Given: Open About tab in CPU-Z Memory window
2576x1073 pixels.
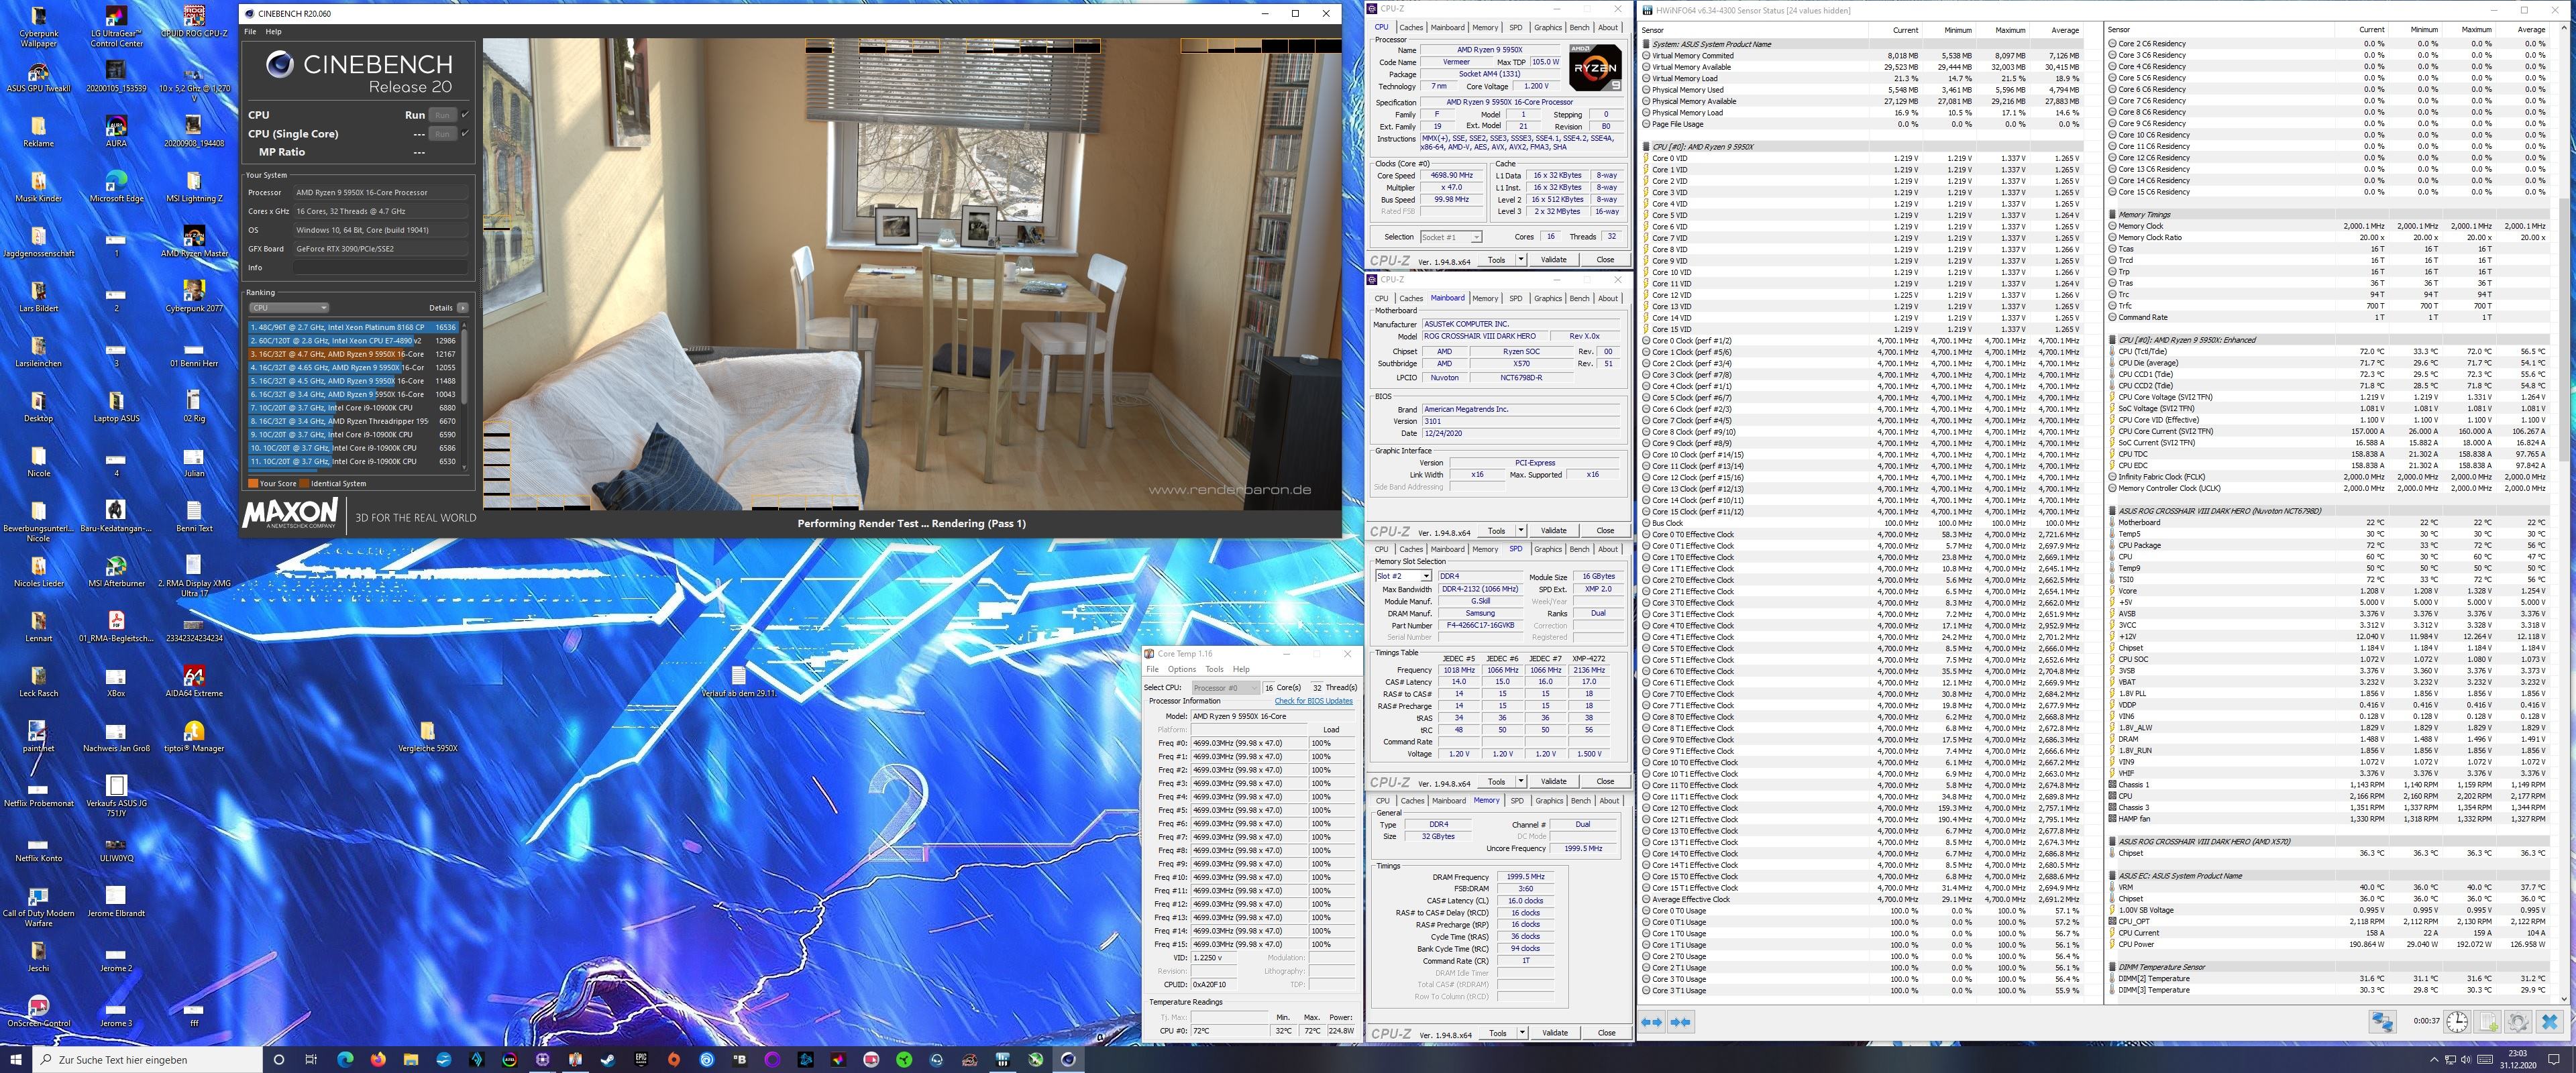Looking at the screenshot, I should click(1609, 801).
